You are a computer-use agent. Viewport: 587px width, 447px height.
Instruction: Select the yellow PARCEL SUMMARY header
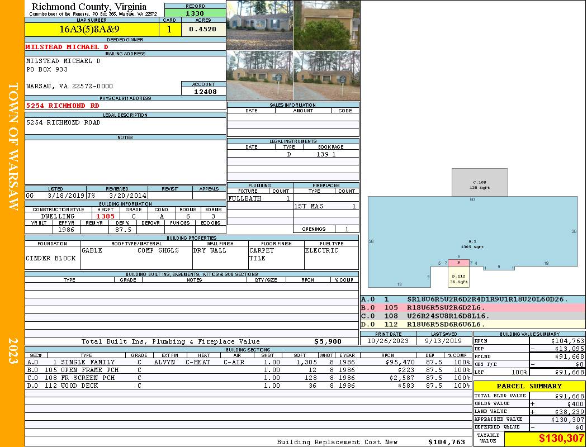click(x=529, y=386)
